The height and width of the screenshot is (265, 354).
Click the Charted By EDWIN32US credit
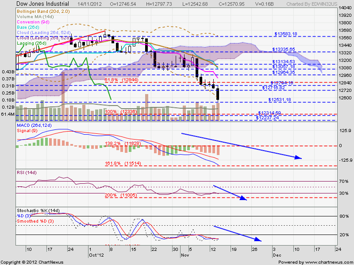pyautogui.click(x=312, y=4)
